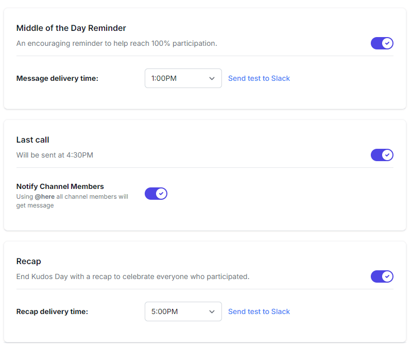Screen dimensions: 412x347
Task: Click the 'Will be sent at 4:30PM' text
Action: (55, 155)
